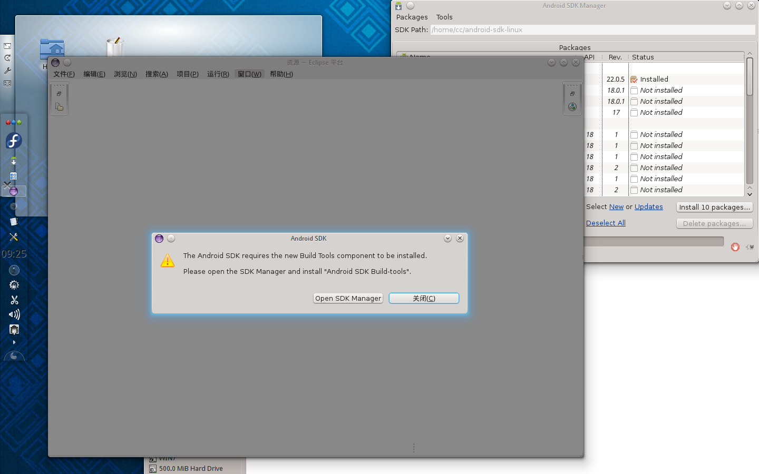
Task: Open the Klipper scissors tray icon
Action: 14,300
